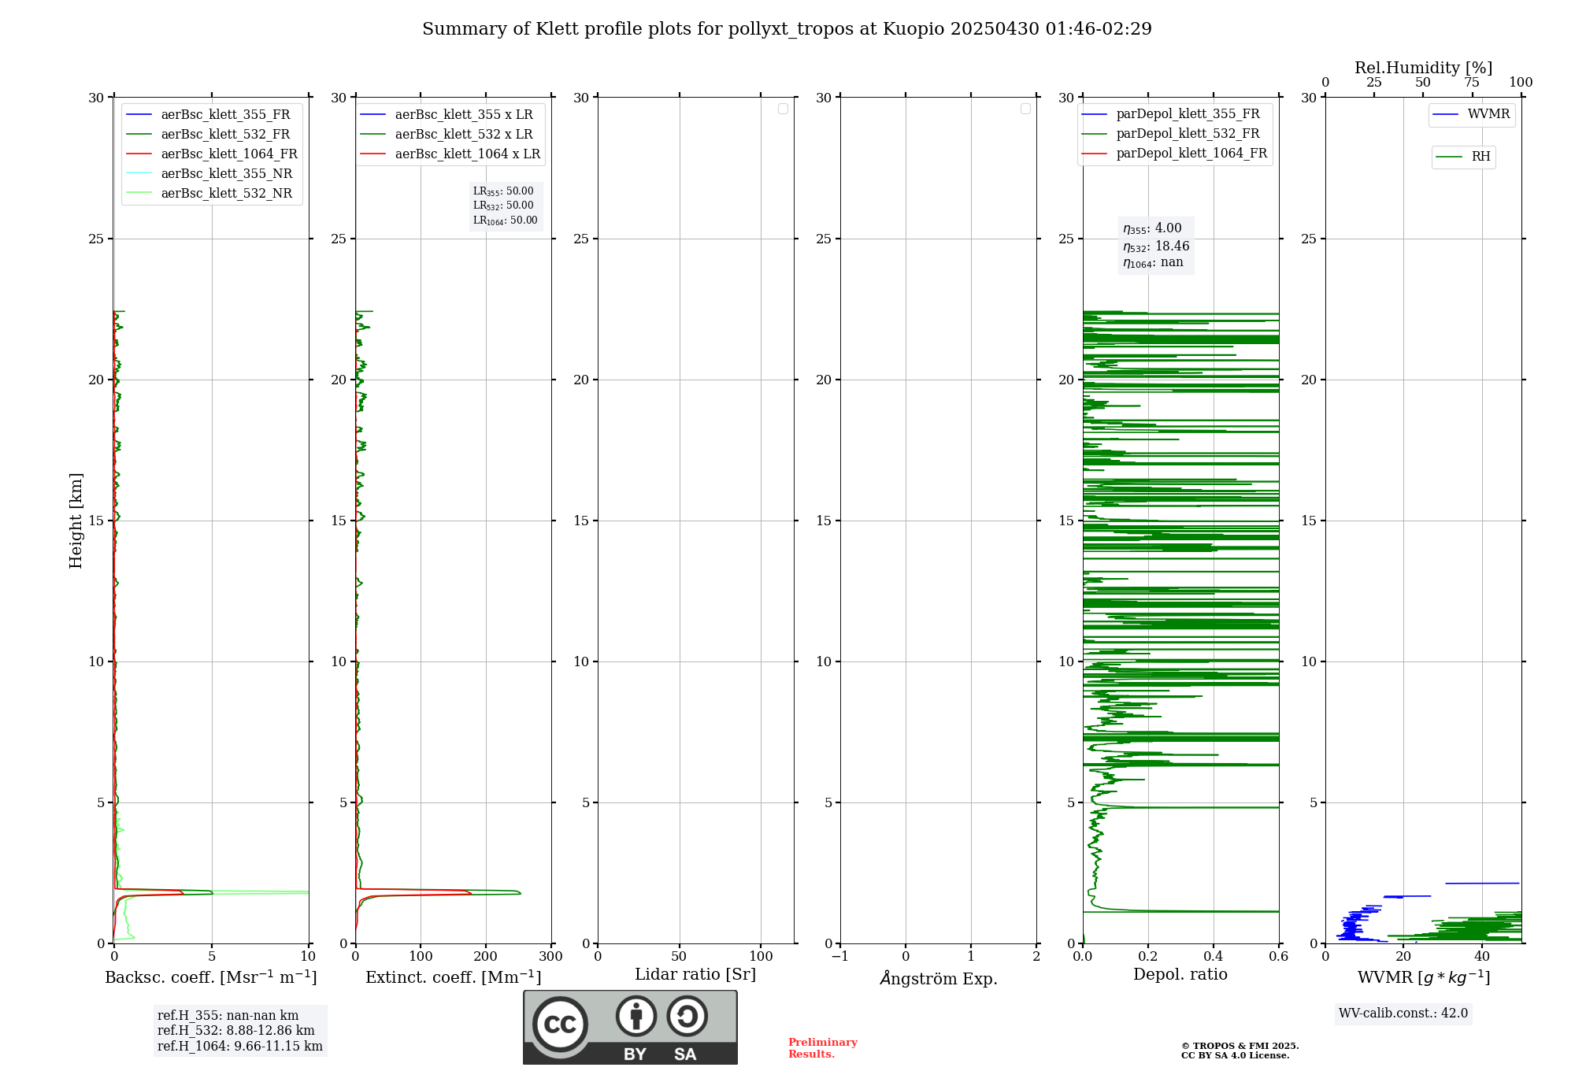This screenshot has height=1071, width=1575.
Task: Click the η1064: nan value
Action: [x=1153, y=263]
